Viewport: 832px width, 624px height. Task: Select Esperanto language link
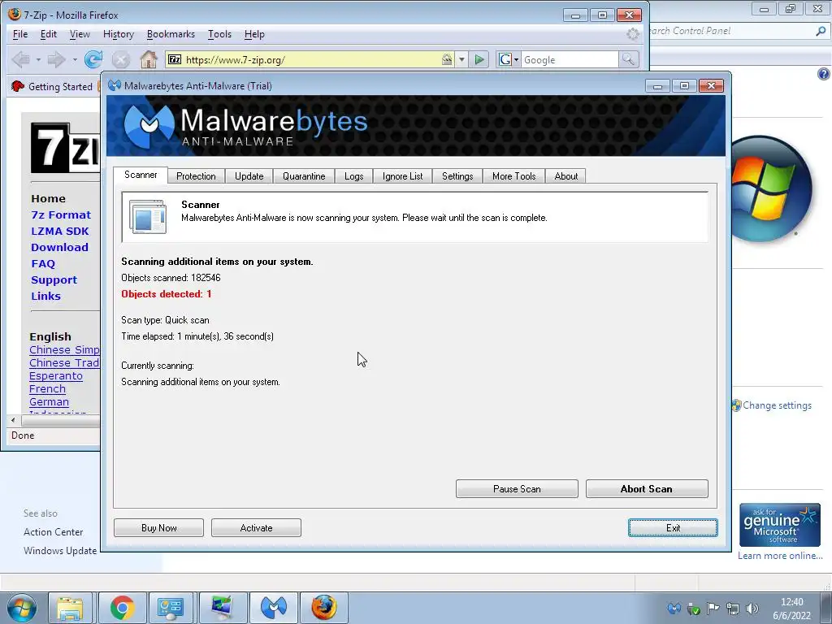pos(56,376)
